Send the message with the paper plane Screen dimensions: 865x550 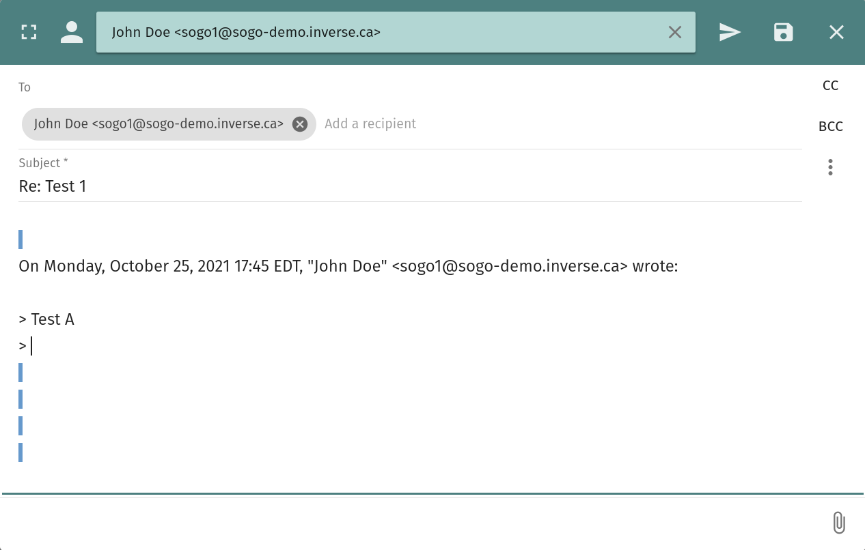730,32
